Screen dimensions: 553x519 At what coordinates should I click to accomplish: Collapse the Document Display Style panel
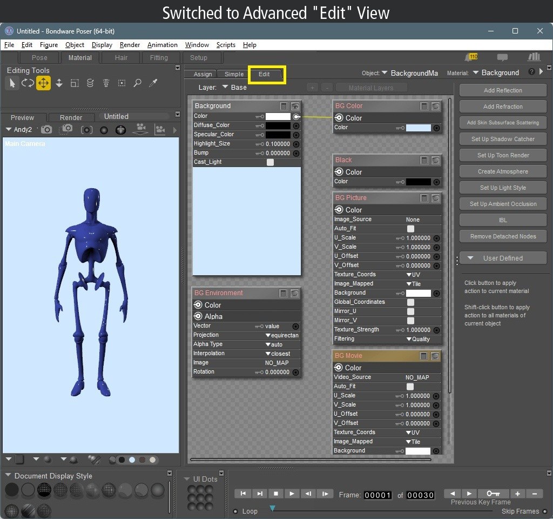click(8, 475)
